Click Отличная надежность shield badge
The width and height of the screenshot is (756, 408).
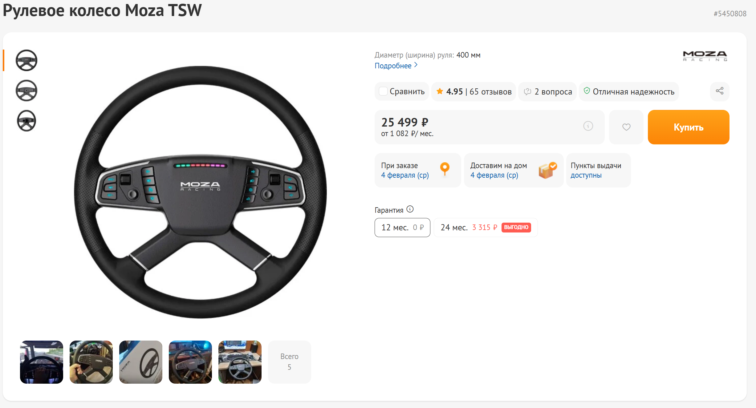pos(629,91)
